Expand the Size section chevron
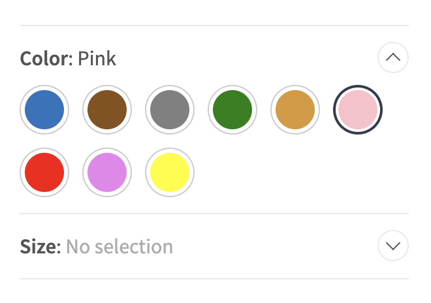Viewport: 431px width, 303px height. [x=393, y=246]
